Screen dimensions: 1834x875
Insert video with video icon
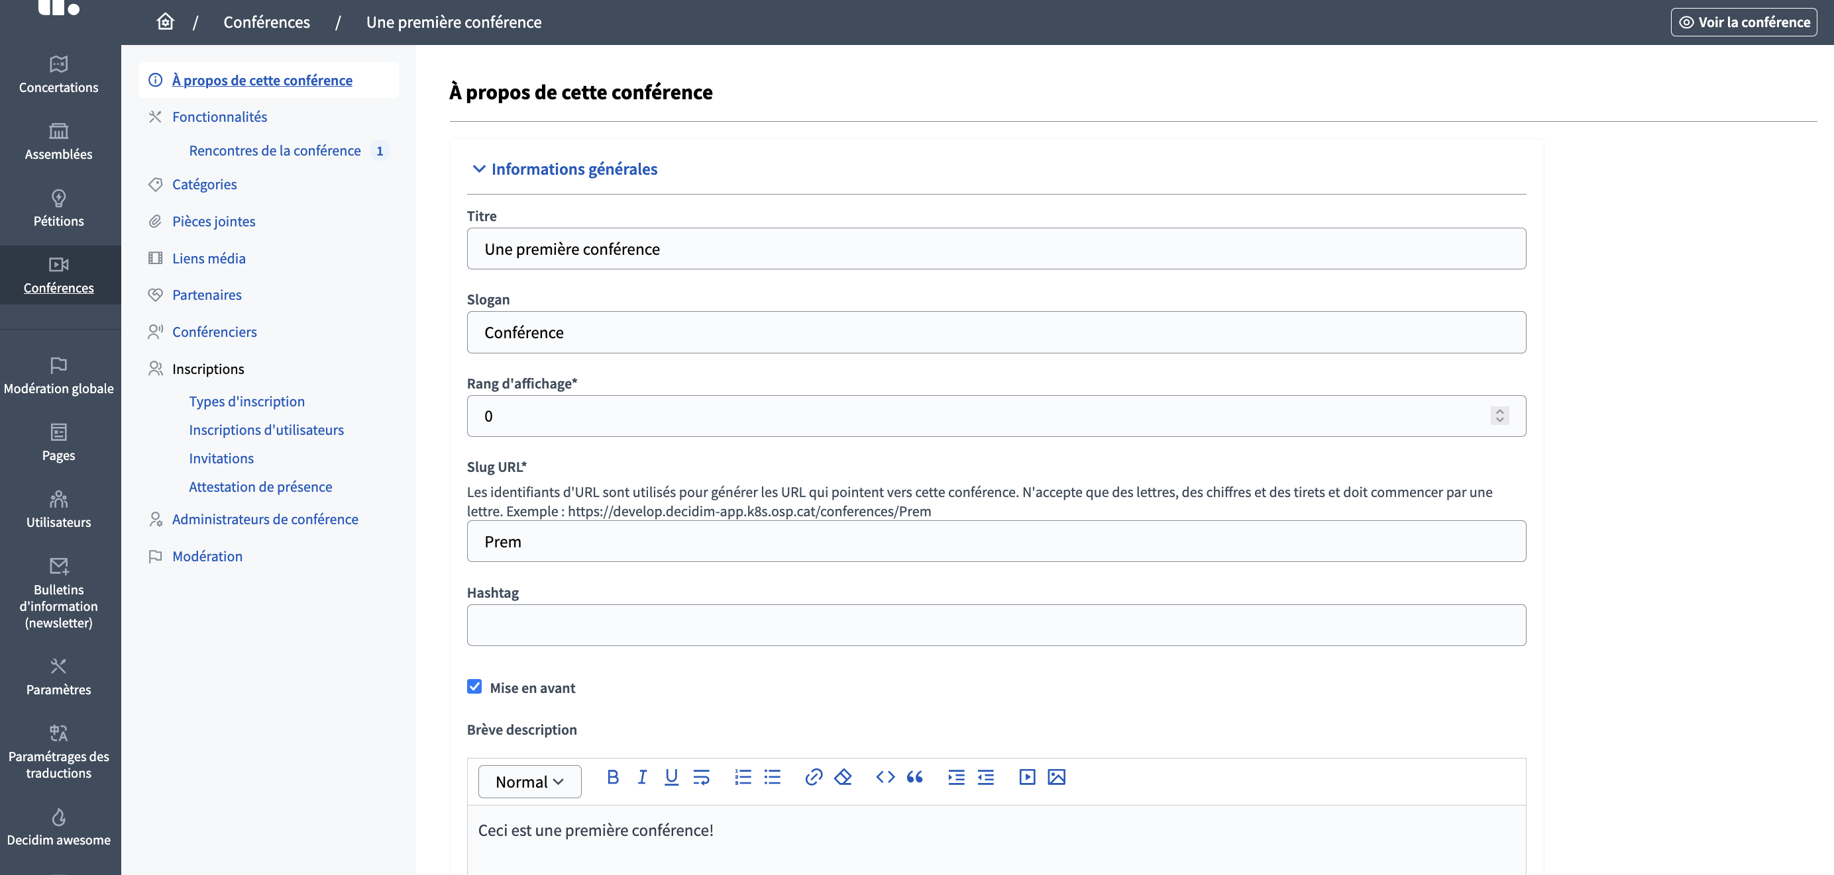[1026, 777]
